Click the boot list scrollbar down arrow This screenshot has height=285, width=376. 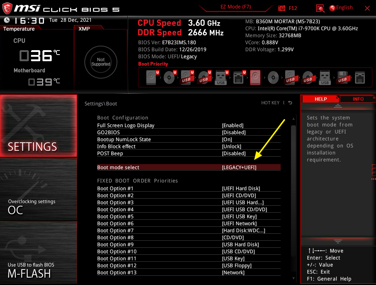(x=293, y=278)
